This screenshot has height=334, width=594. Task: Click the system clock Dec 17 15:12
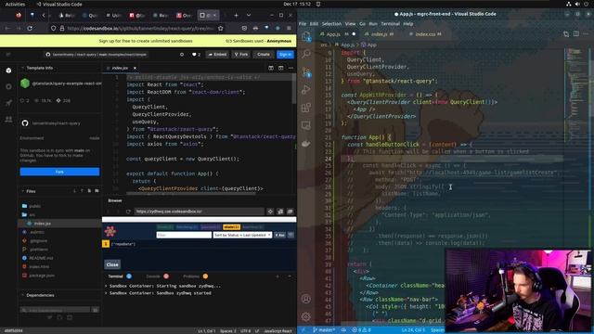pos(297,4)
